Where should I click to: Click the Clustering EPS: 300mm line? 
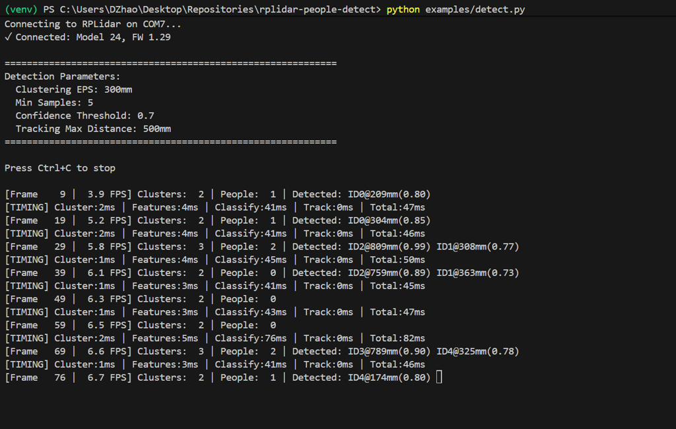(x=74, y=89)
